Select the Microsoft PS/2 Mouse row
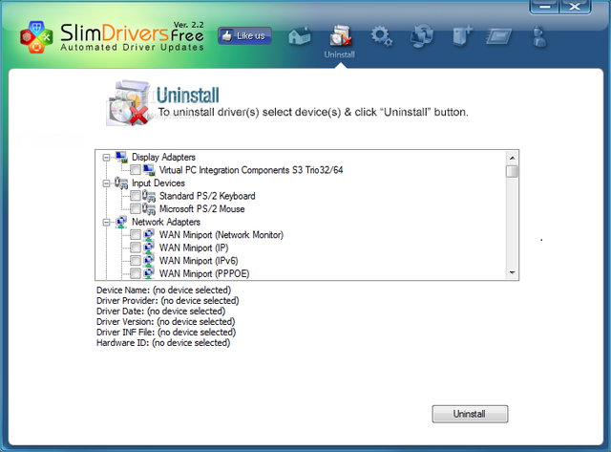611x452 pixels. (201, 208)
